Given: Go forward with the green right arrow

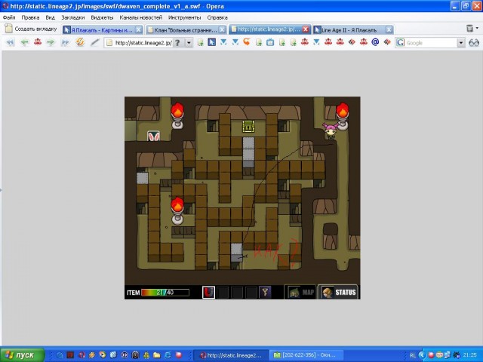Looking at the screenshot, I should [x=51, y=42].
